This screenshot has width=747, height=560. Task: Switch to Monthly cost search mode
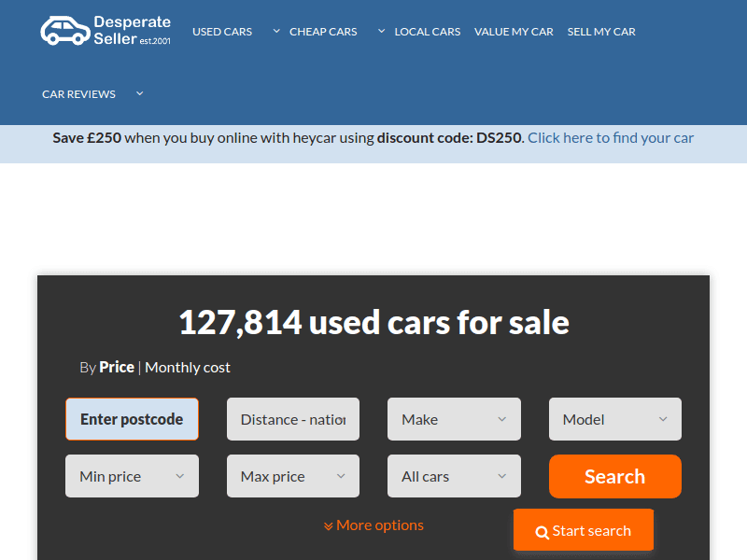(188, 367)
